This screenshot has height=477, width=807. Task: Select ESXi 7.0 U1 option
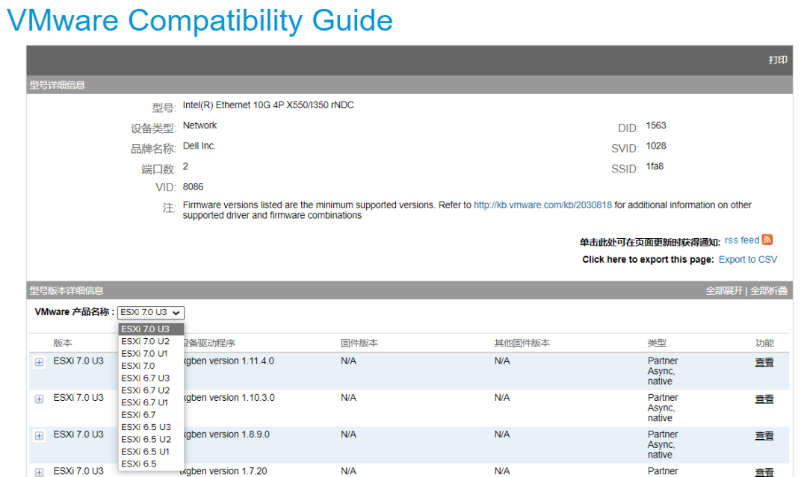[151, 354]
